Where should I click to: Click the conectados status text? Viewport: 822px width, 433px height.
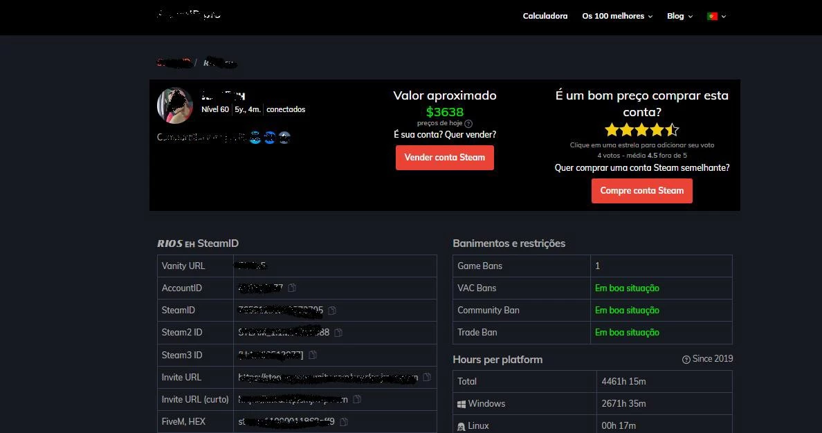click(286, 109)
